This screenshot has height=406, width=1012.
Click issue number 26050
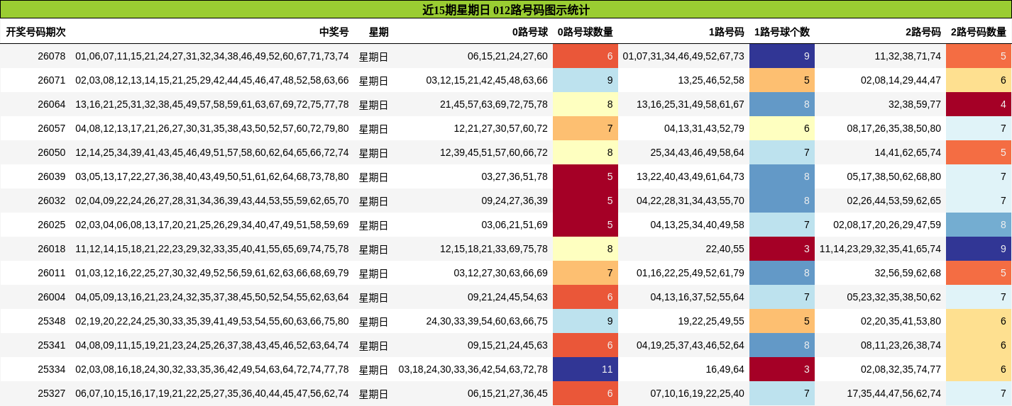click(51, 152)
